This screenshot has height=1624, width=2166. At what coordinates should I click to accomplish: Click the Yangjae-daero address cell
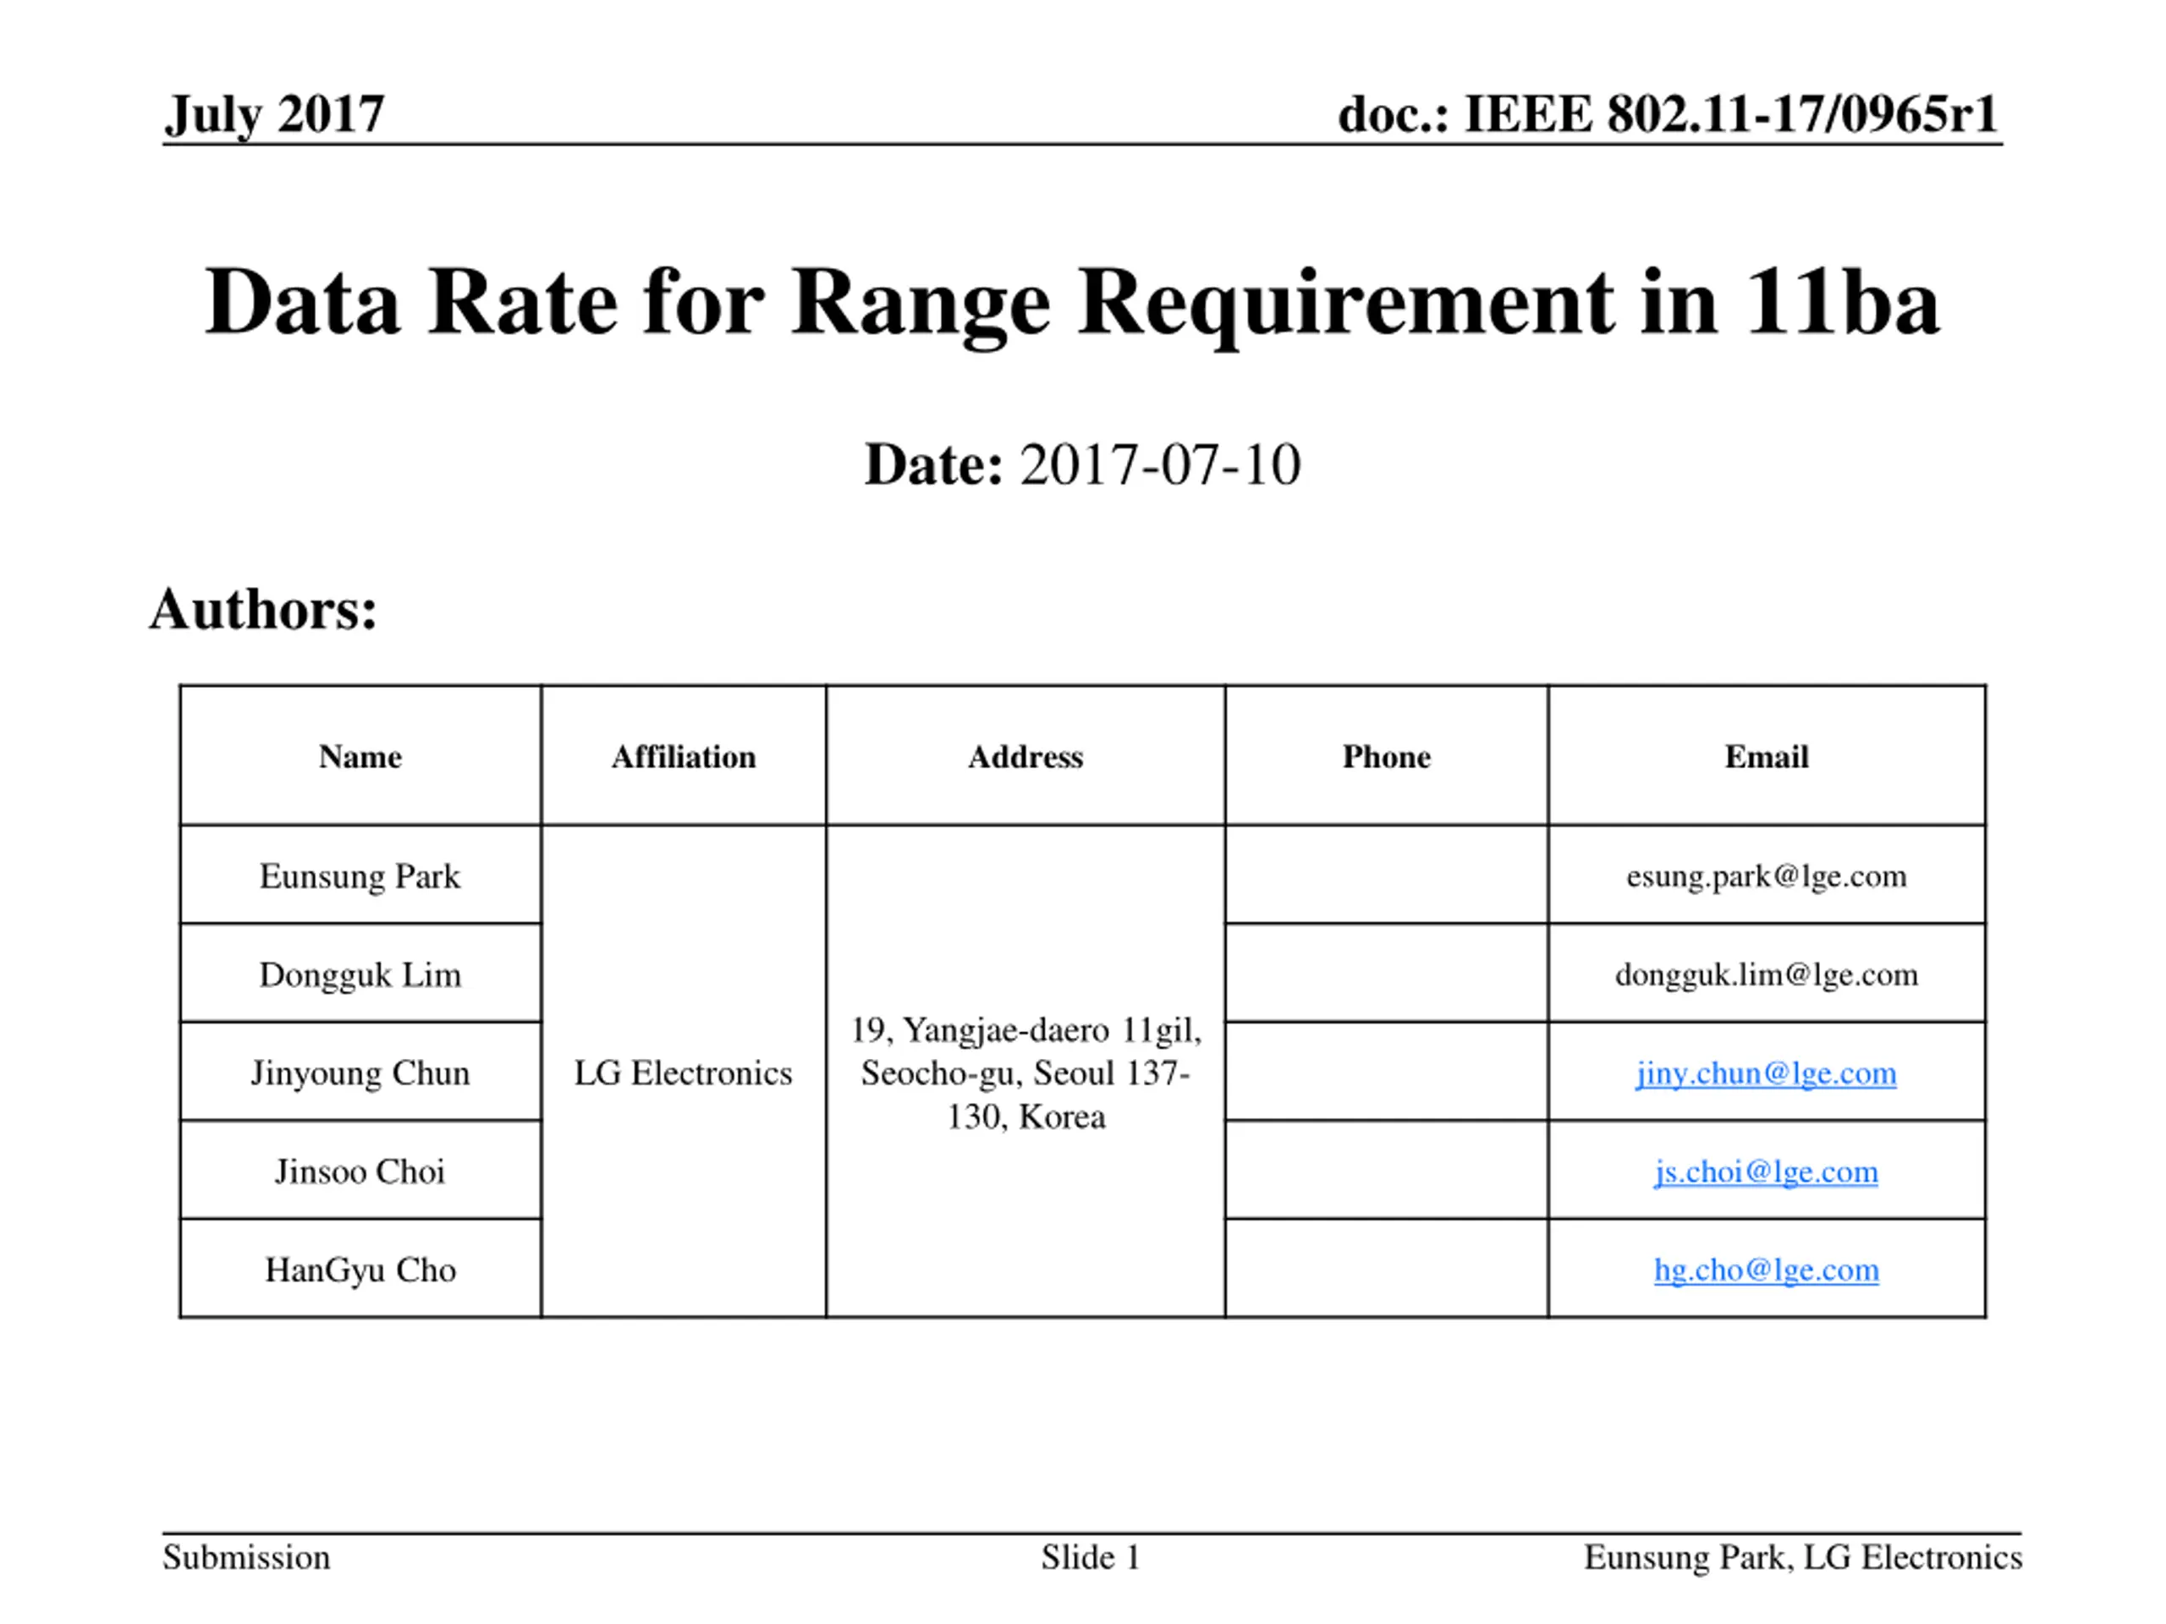pyautogui.click(x=1025, y=1072)
